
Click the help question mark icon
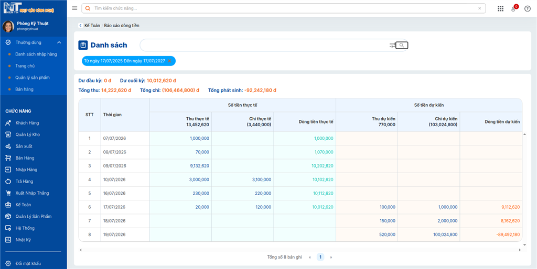(x=528, y=9)
